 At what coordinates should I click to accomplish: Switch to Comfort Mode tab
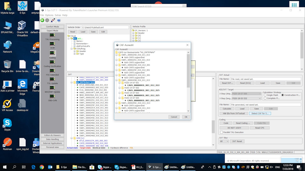pos(52,27)
